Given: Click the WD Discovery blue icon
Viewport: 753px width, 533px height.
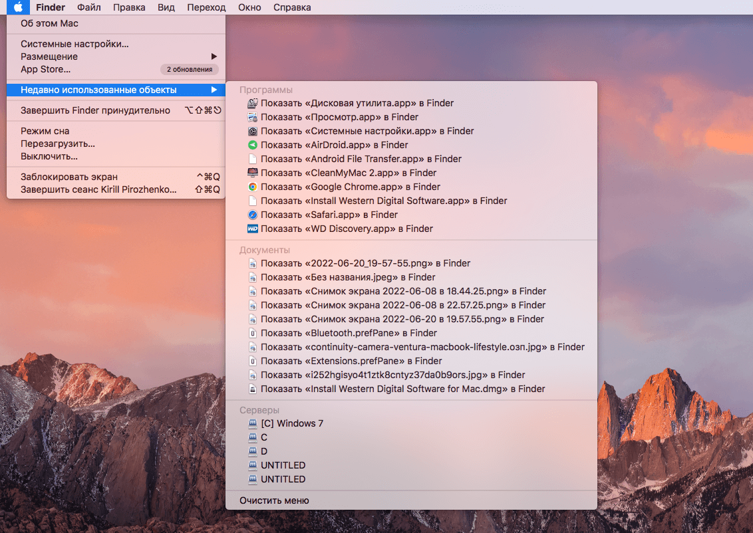Looking at the screenshot, I should pyautogui.click(x=252, y=229).
